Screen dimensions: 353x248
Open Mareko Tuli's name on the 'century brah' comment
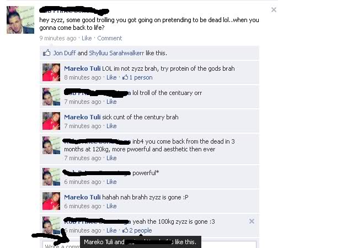point(82,117)
